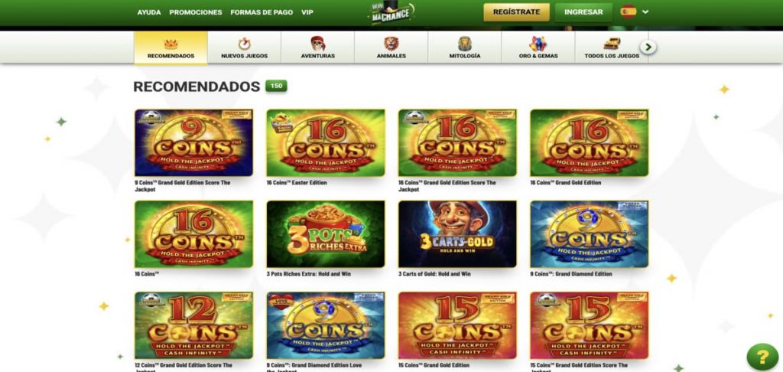Open the Mitología pharaoh icon

coord(464,44)
